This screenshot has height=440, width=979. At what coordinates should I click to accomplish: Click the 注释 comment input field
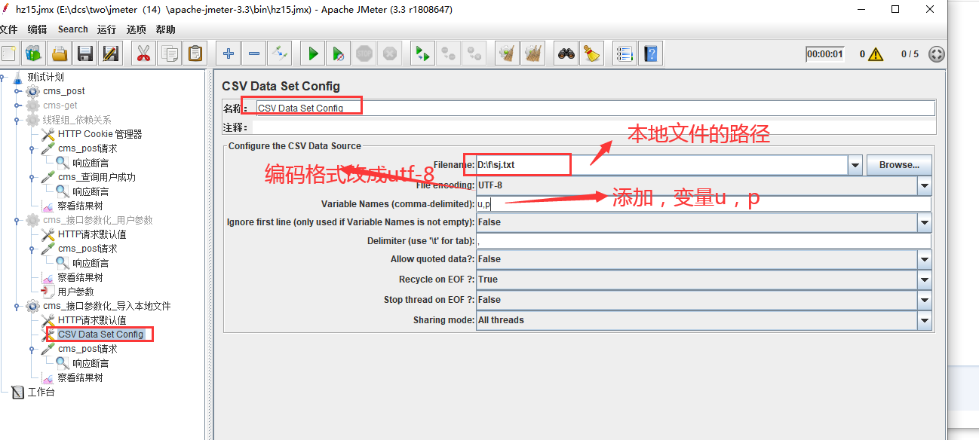(x=594, y=127)
